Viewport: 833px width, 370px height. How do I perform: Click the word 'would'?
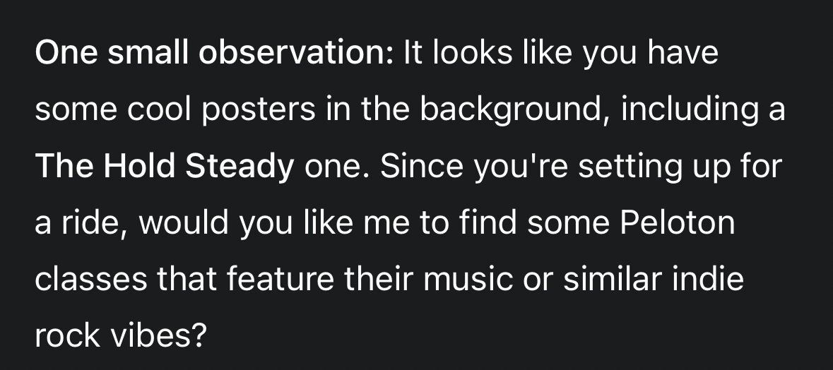(185, 223)
